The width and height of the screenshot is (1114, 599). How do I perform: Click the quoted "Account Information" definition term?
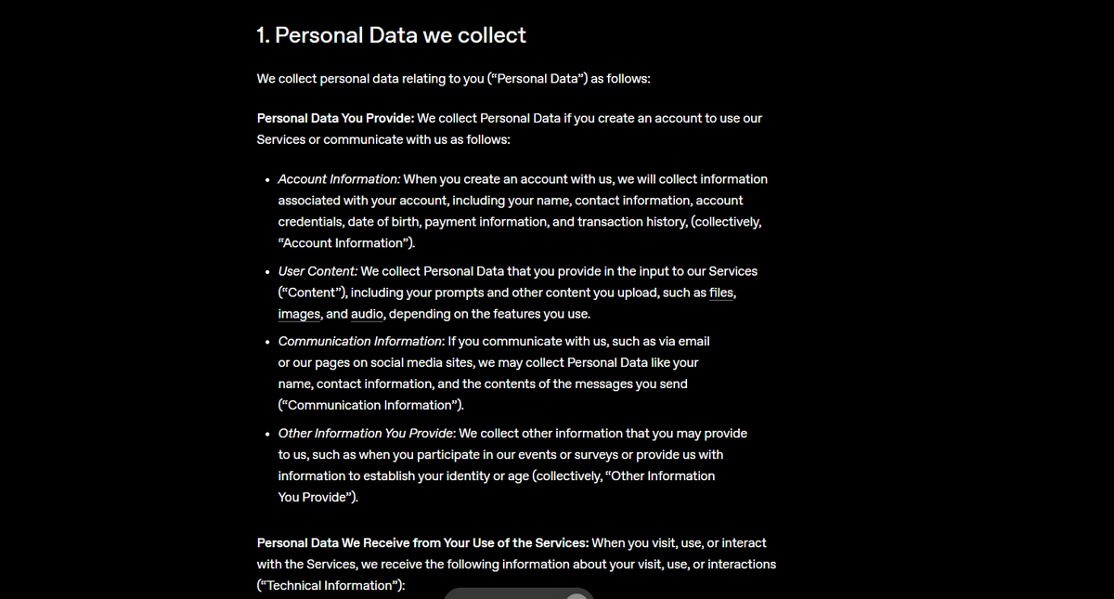(x=345, y=242)
